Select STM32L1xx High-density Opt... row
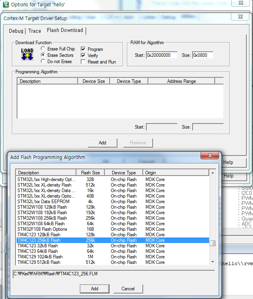Viewport: 253px width, 299px height. [x=113, y=179]
